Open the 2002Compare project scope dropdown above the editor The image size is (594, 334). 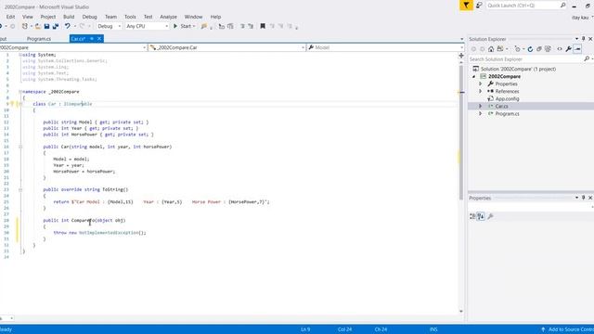coord(72,47)
